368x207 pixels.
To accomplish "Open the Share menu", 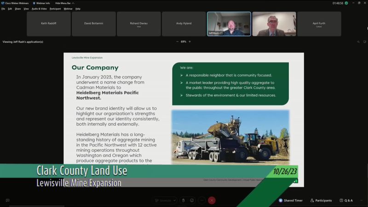I will click(x=18, y=9).
